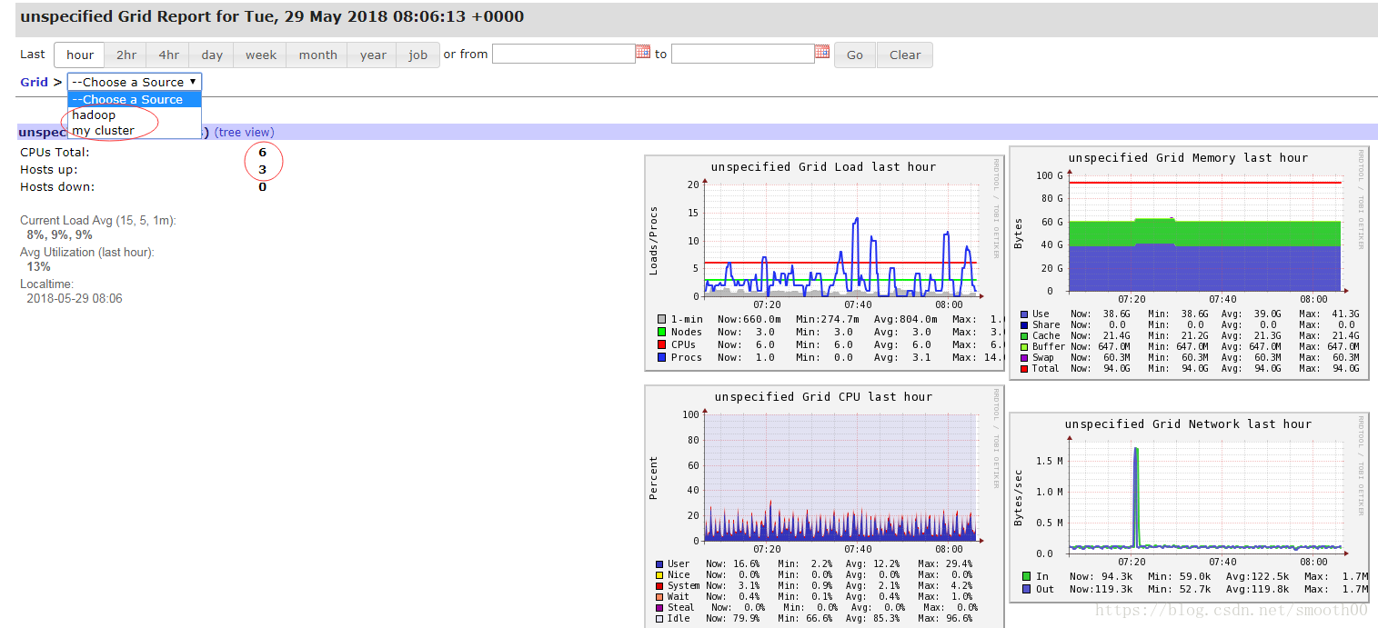1378x628 pixels.
Task: Select the week time range
Action: coord(261,55)
